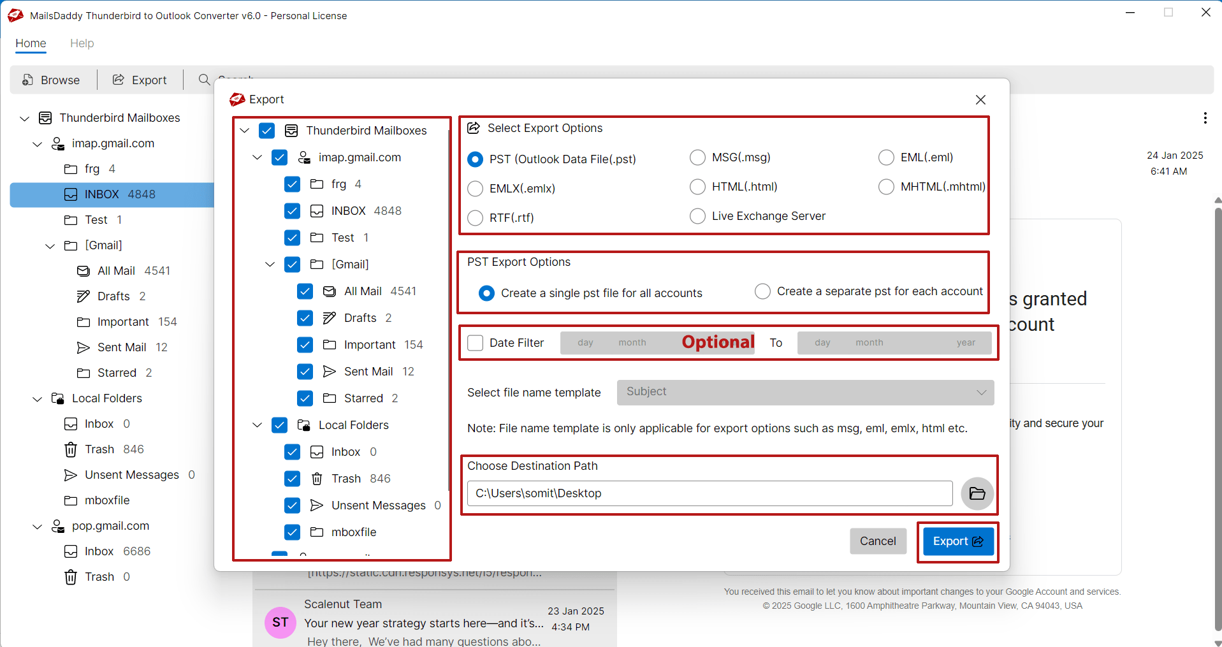Close the Export dialog with X icon

tap(980, 99)
